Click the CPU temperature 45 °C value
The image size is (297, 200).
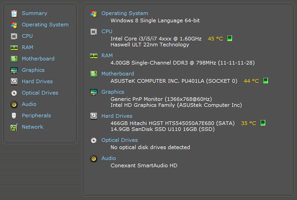(x=216, y=39)
